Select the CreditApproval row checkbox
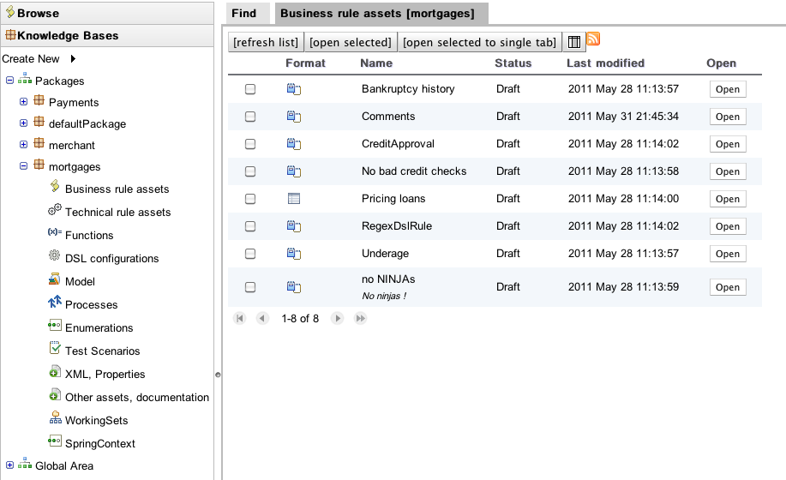786x480 pixels. point(250,144)
